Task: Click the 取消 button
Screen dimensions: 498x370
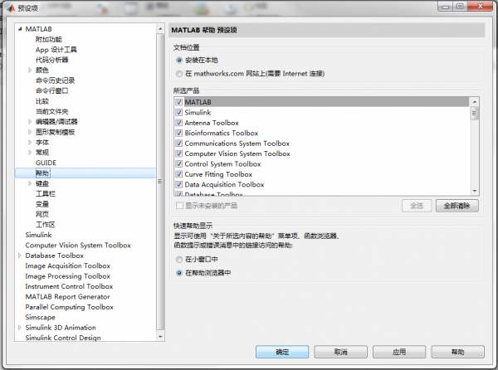Action: (x=341, y=352)
